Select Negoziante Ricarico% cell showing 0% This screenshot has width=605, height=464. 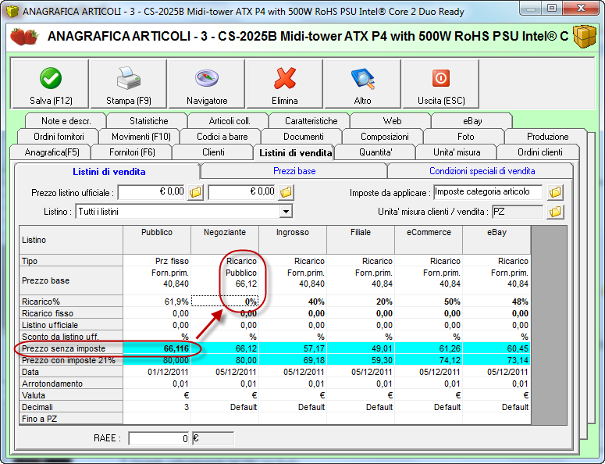pos(225,302)
